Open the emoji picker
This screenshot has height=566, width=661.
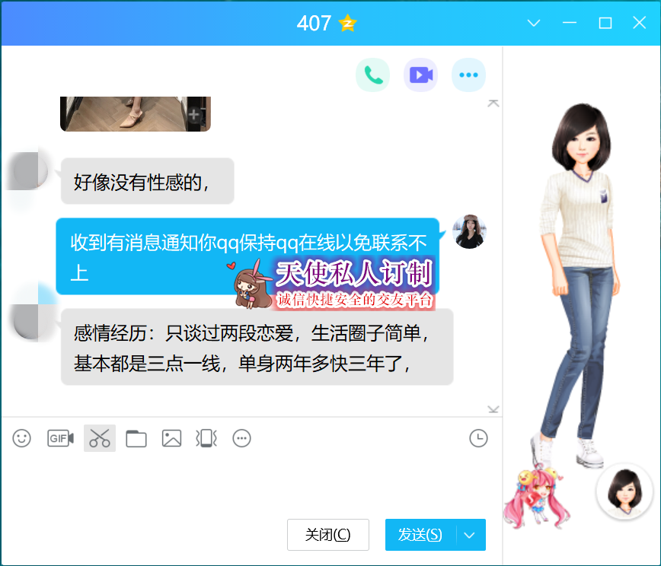point(22,438)
